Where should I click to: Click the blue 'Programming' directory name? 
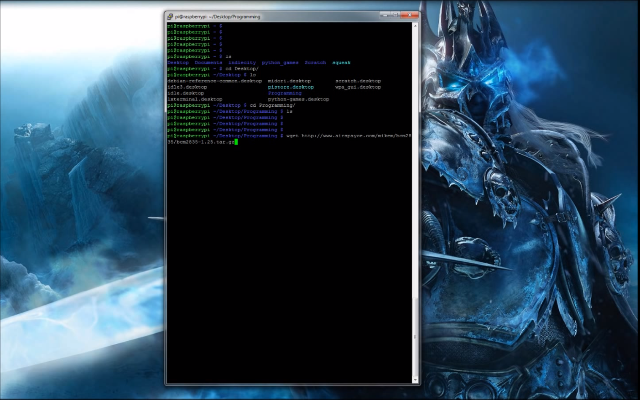(x=285, y=93)
